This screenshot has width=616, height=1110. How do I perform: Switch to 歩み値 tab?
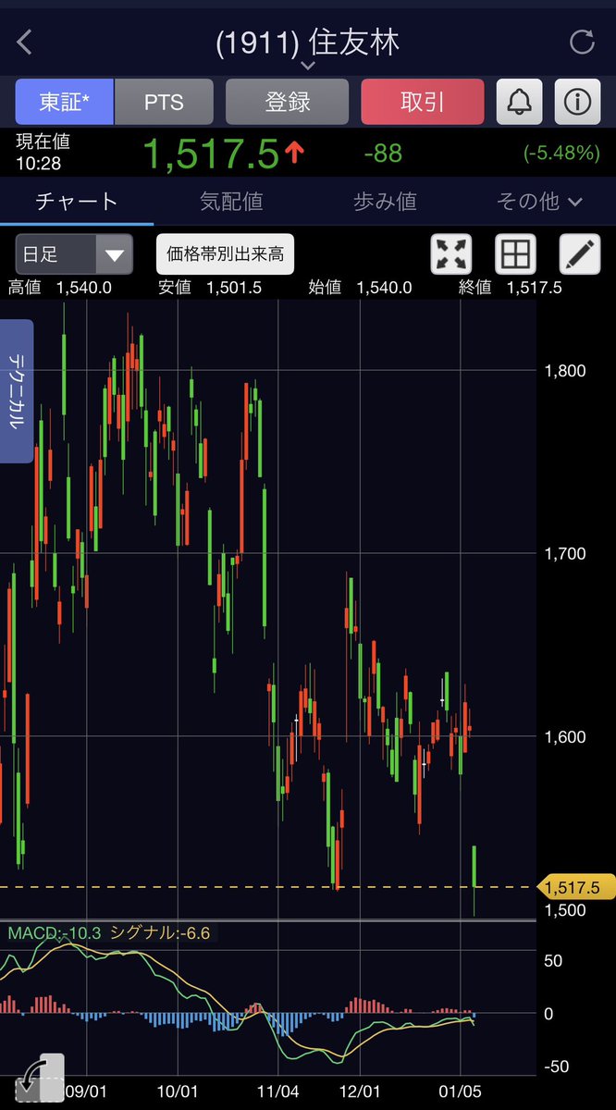[385, 201]
